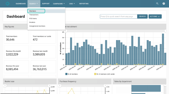The image size is (169, 94).
Task: Open the search magnifier icon
Action: [x=157, y=4]
